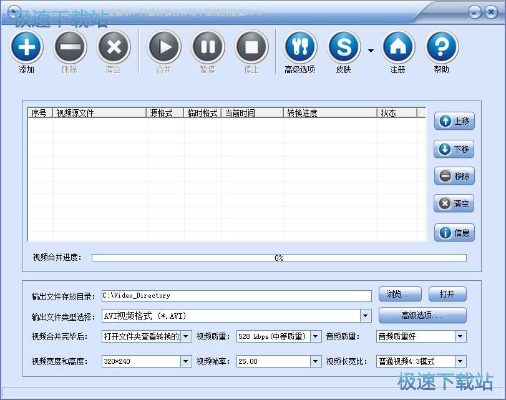
Task: Click 浏览 to browse output folder
Action: (400, 295)
